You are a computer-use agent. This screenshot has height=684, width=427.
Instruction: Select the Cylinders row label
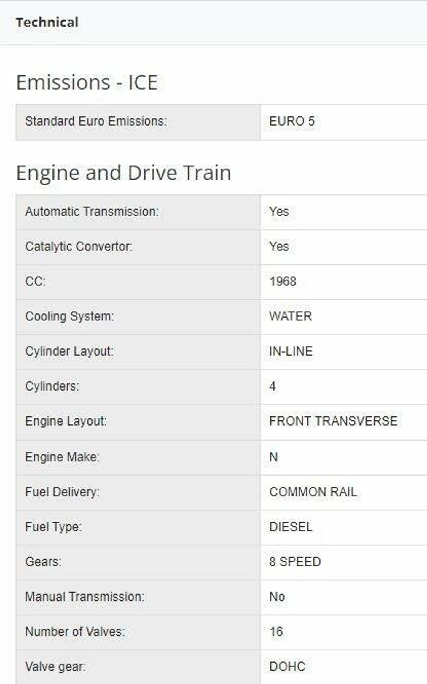pyautogui.click(x=52, y=386)
